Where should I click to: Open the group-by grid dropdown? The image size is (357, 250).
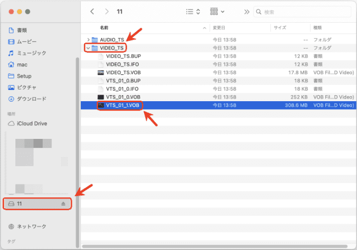click(217, 11)
